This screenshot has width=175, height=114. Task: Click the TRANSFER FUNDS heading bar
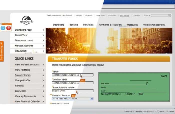tap(109, 59)
